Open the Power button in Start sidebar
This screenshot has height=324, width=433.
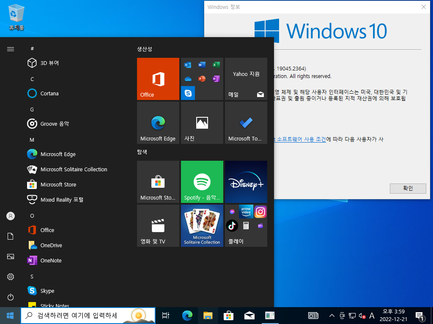pos(11,297)
